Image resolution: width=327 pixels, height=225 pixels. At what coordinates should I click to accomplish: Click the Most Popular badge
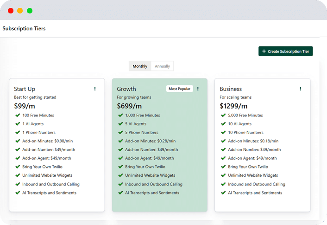[x=179, y=89]
